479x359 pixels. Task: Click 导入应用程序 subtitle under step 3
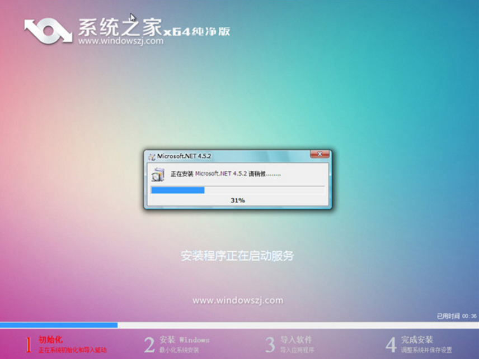[297, 350]
